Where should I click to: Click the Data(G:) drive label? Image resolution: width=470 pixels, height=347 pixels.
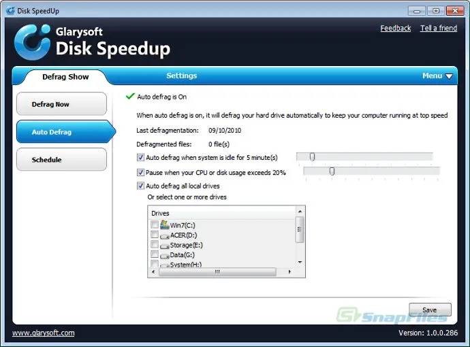pyautogui.click(x=183, y=255)
